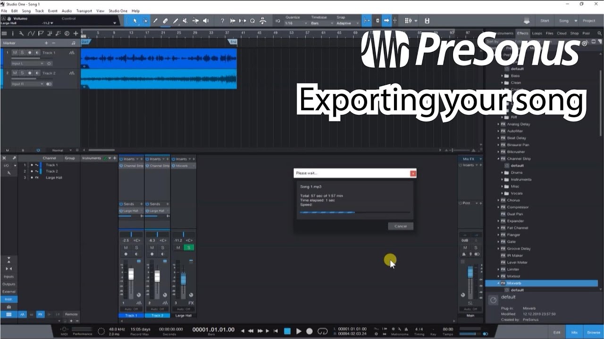Image resolution: width=604 pixels, height=339 pixels.
Task: Toggle monitor on Track 2 in arrangement
Action: [x=36, y=73]
